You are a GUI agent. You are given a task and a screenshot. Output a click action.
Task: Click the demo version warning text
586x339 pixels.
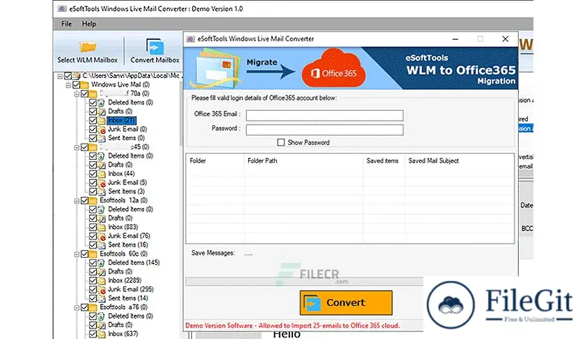coord(292,326)
